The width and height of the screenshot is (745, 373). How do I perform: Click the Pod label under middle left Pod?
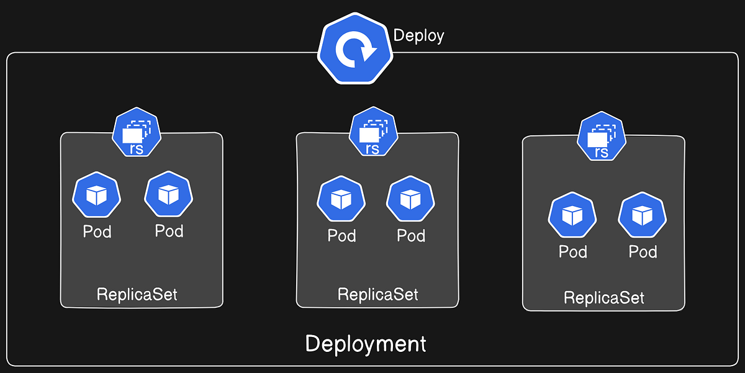(341, 236)
